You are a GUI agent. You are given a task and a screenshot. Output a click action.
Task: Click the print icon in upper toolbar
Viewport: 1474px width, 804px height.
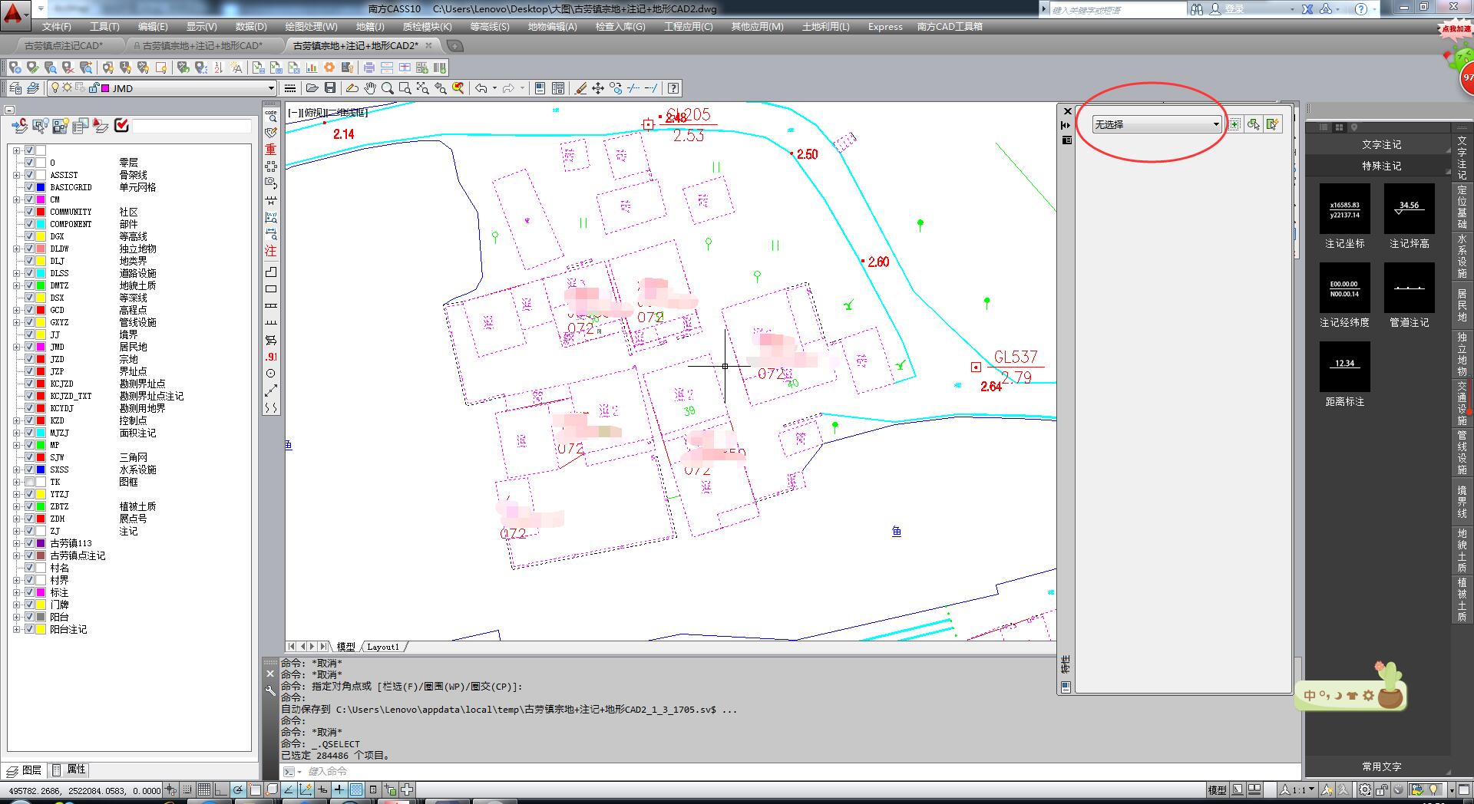pos(369,68)
